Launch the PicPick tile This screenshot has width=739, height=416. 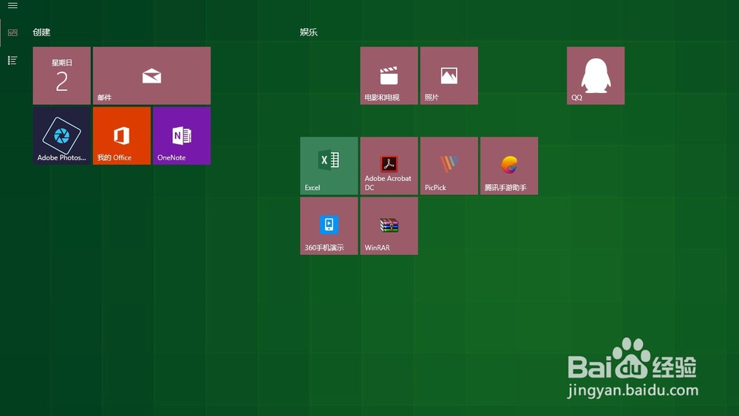point(449,166)
